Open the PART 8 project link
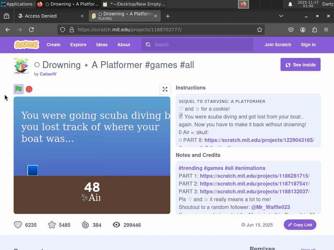Image resolution: width=334 pixels, height=250 pixels. point(259,140)
